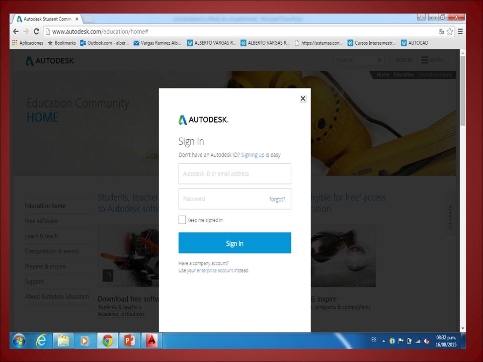Screen dimensions: 483x362
Task: Click the blue Sign In button
Action: coord(235,243)
